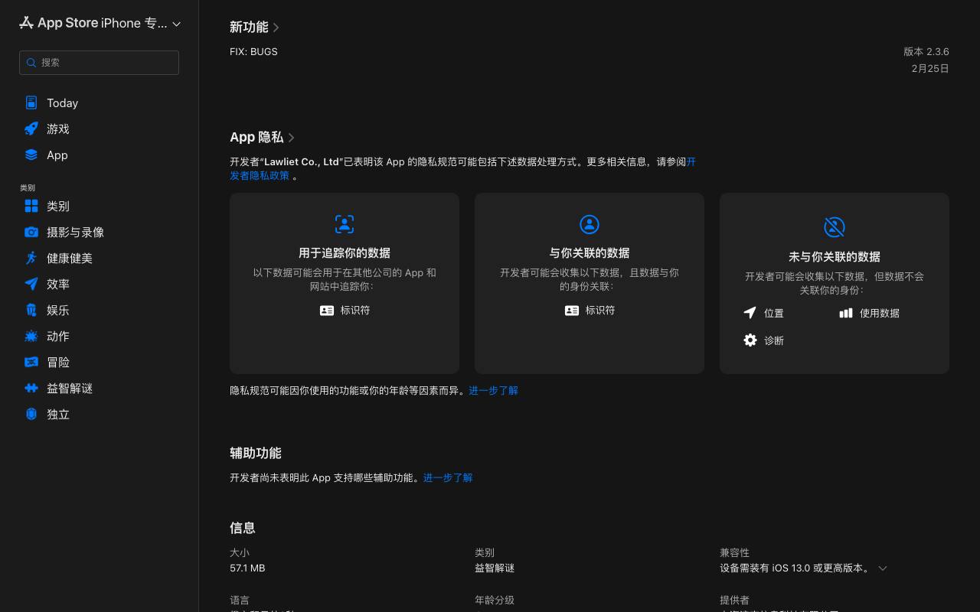
Task: Open the 效率 category label
Action: (x=58, y=285)
